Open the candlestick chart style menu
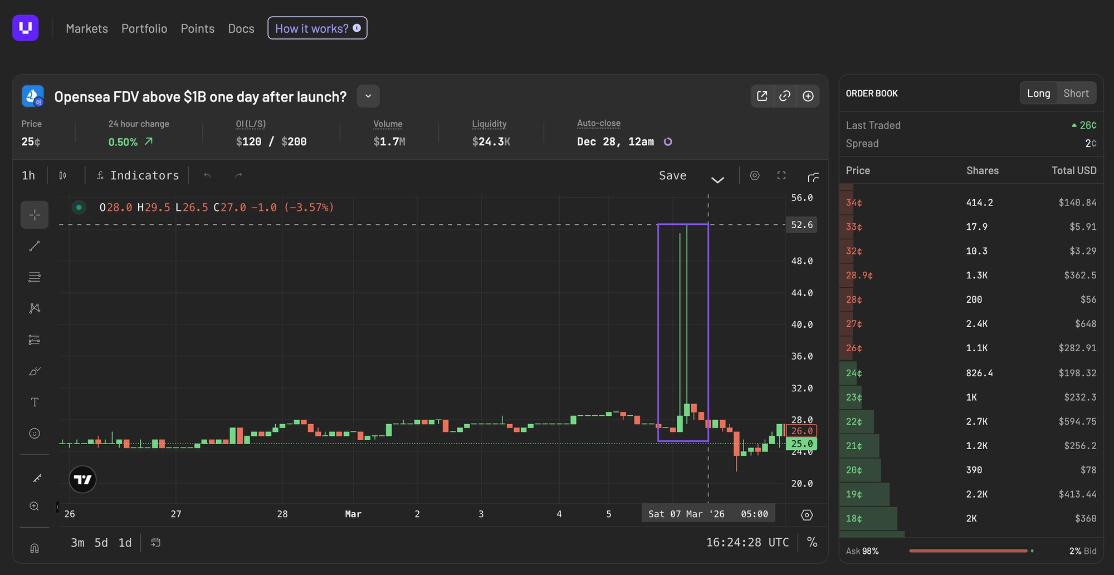This screenshot has width=1114, height=575. [x=63, y=176]
